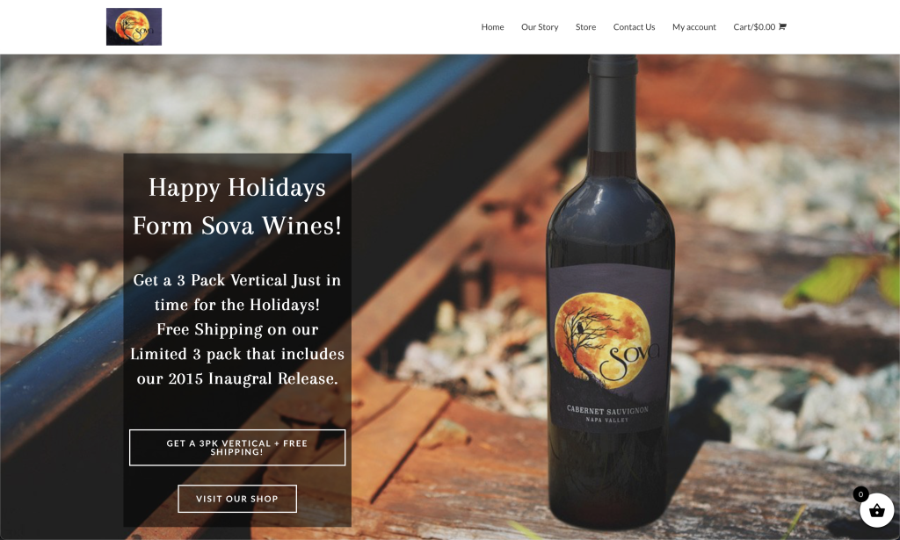The height and width of the screenshot is (540, 900).
Task: Go to the Home page
Action: tap(492, 27)
